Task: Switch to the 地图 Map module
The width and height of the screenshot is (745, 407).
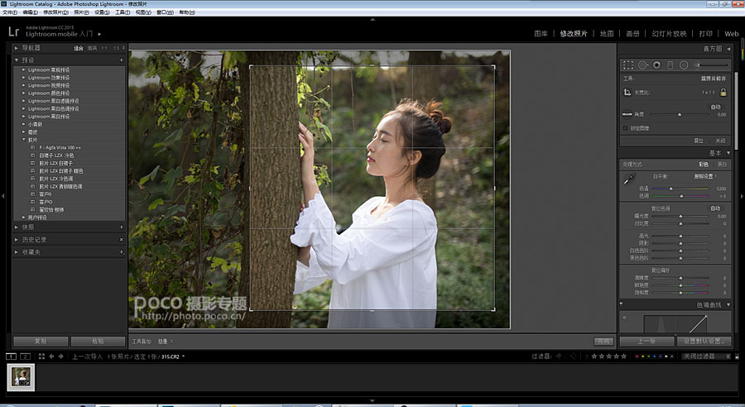Action: click(x=607, y=34)
